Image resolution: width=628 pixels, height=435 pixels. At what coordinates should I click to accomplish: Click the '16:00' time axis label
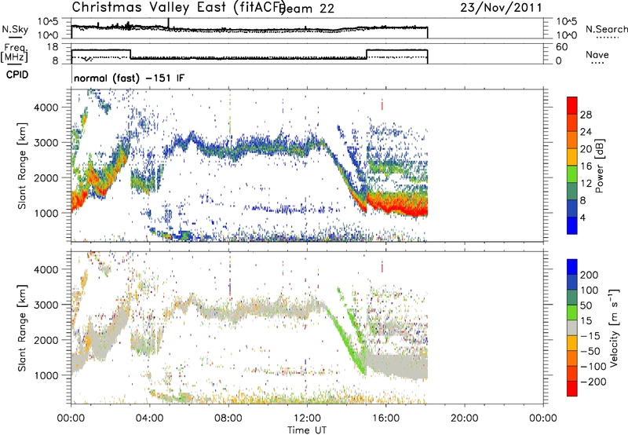[385, 419]
